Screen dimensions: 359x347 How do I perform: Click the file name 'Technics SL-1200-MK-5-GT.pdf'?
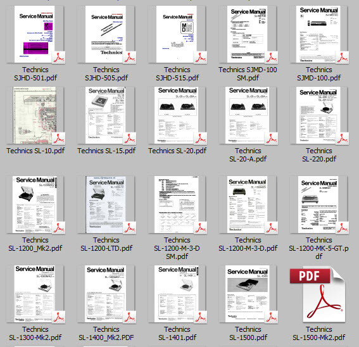[x=318, y=248]
